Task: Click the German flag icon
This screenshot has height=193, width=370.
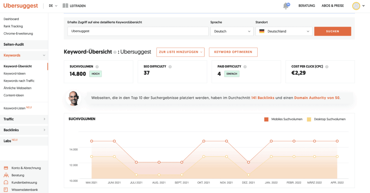Action: [x=262, y=31]
